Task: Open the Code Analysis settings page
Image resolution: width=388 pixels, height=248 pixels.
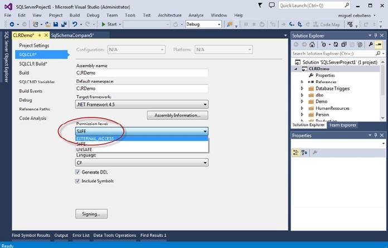Action: (x=33, y=118)
